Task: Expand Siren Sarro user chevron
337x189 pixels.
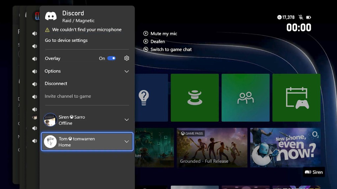Action: [127, 120]
